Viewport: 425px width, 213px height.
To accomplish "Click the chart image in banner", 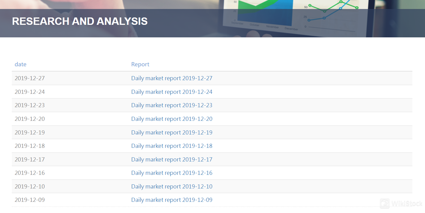I will click(x=296, y=16).
